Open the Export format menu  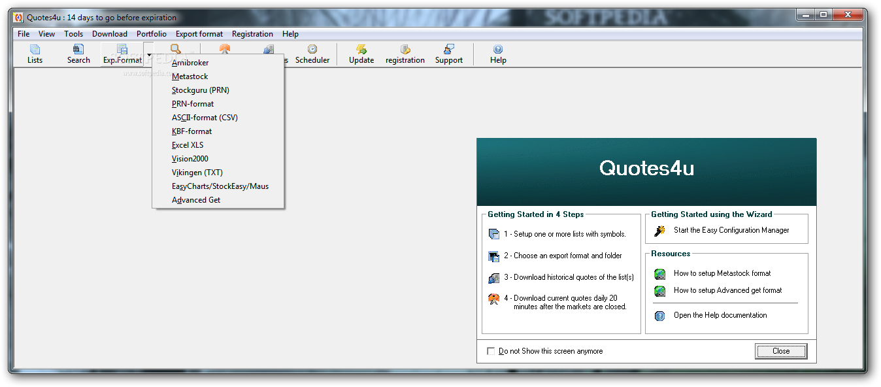199,34
